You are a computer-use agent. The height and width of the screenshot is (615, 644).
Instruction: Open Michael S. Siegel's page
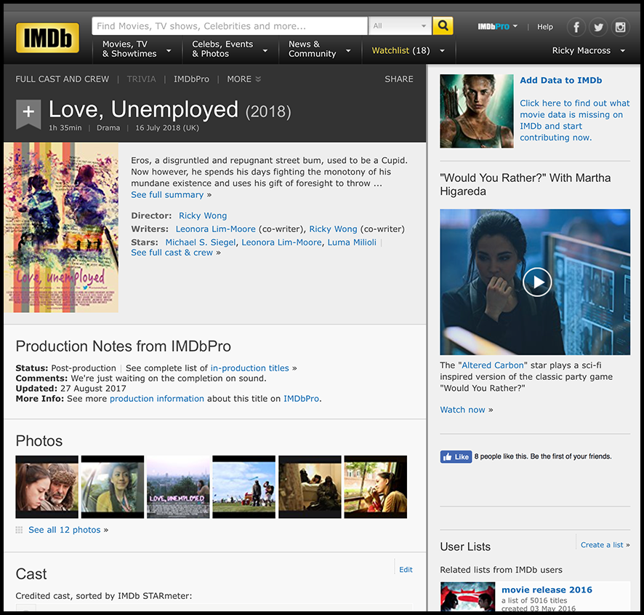click(x=201, y=242)
